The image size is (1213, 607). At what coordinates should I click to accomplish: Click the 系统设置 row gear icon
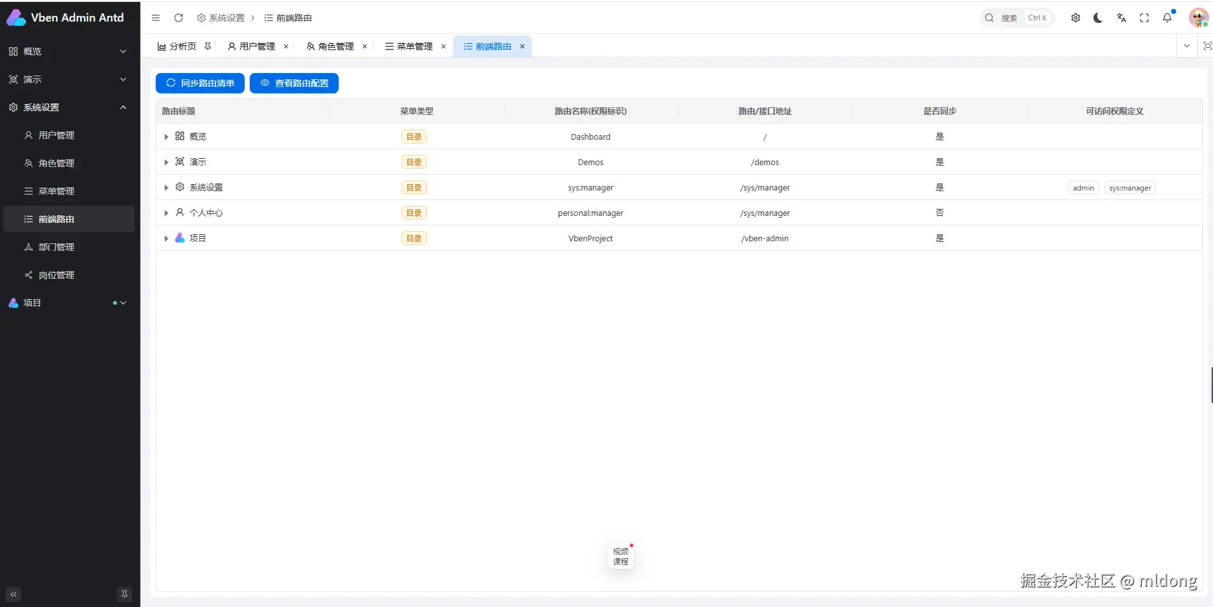pos(180,187)
